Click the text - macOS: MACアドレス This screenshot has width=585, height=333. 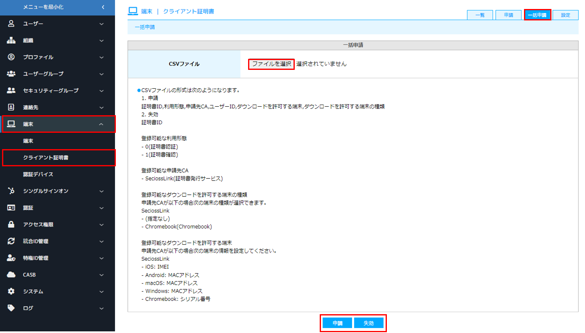coord(169,283)
